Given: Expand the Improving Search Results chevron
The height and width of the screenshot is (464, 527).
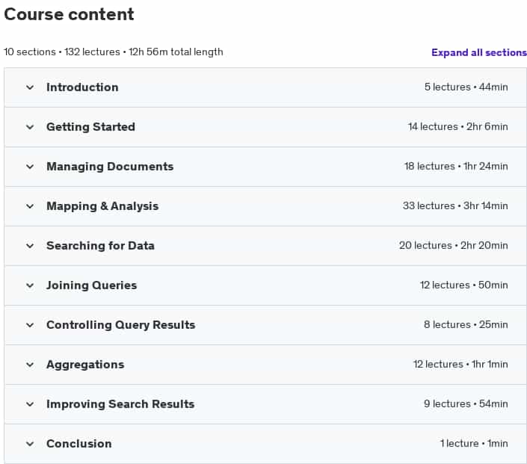Looking at the screenshot, I should (30, 404).
